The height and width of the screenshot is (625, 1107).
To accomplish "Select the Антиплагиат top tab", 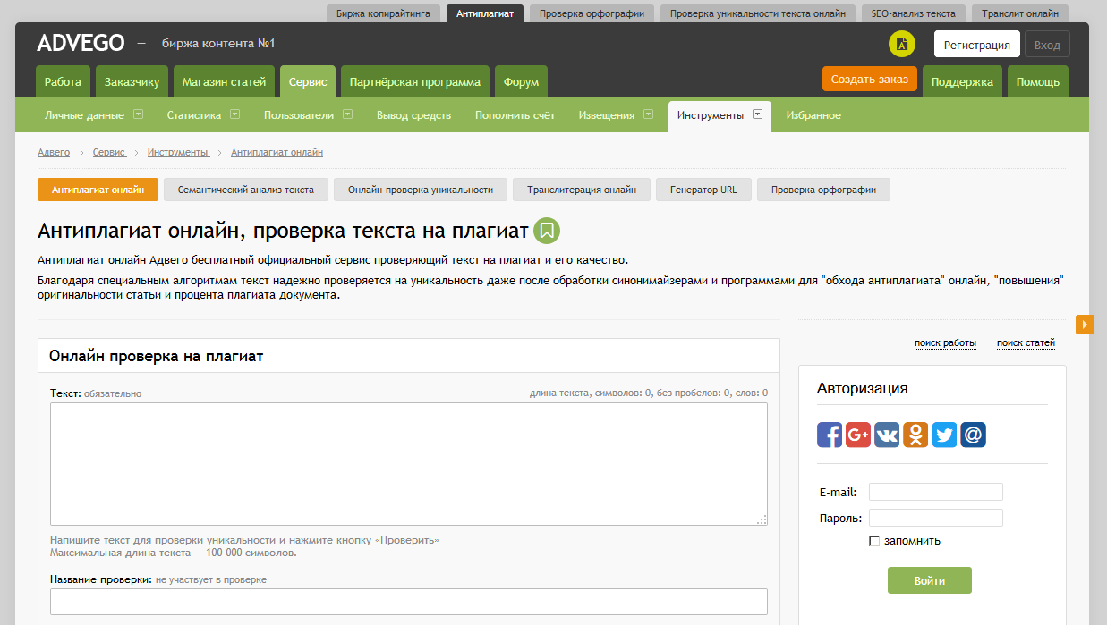I will (x=485, y=13).
